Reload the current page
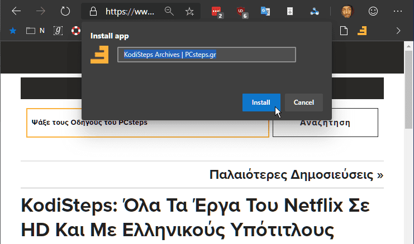The image size is (414, 244). [x=65, y=11]
